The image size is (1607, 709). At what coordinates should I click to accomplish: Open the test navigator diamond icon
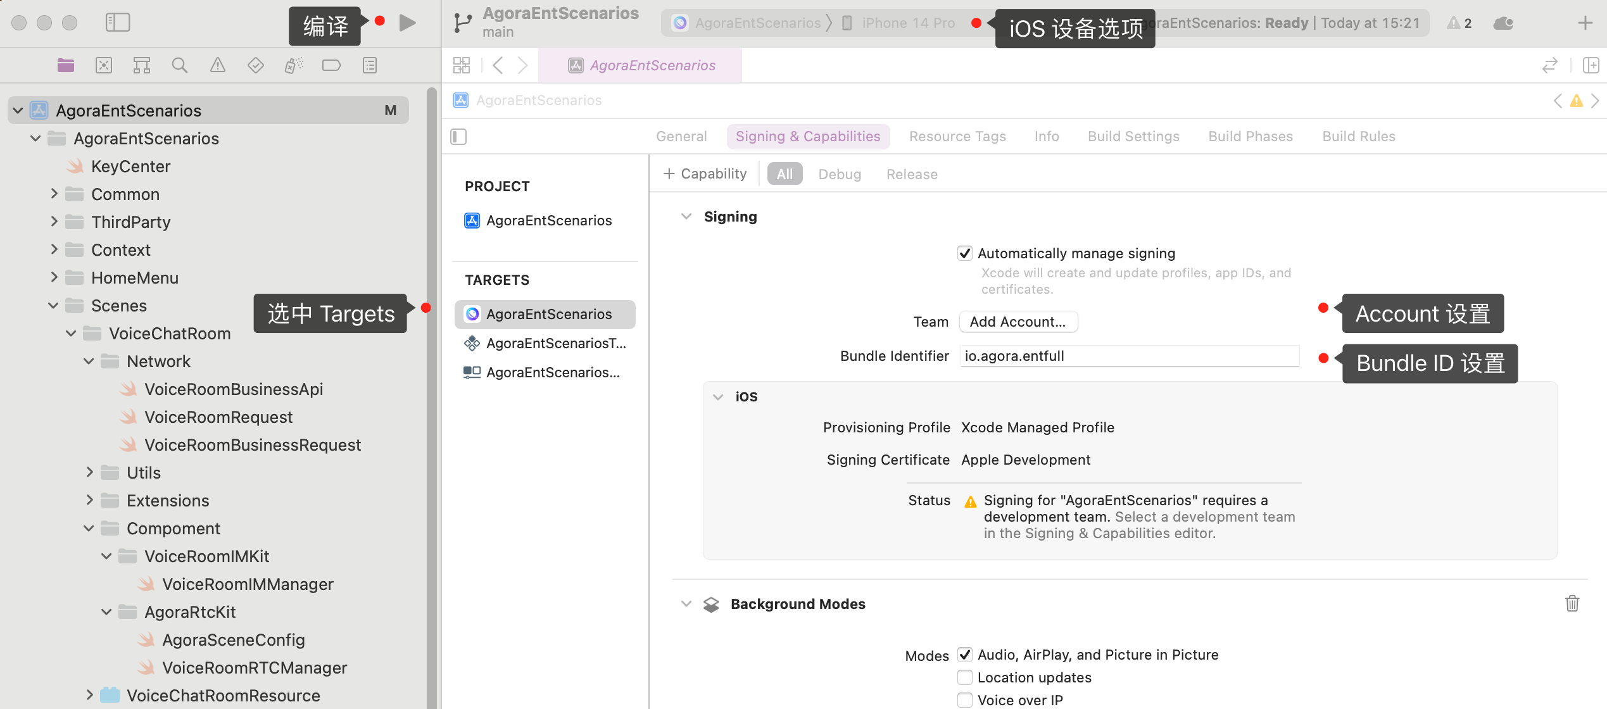click(256, 65)
